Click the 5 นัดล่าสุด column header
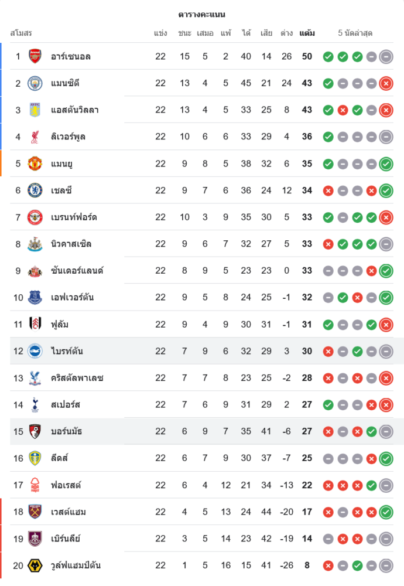Screen dimensions: 404x586 355,33
